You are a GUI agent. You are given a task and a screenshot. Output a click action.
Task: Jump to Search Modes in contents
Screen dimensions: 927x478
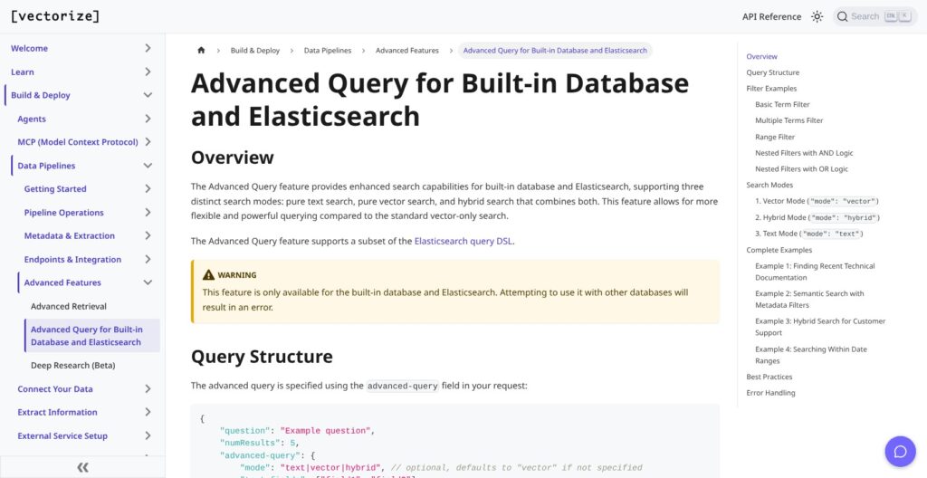point(769,186)
